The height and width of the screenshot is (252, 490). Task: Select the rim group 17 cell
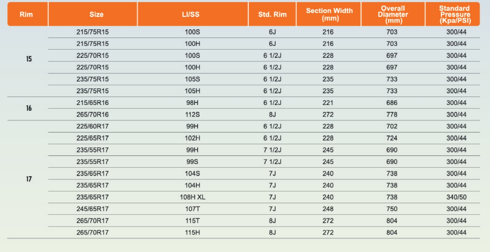click(29, 179)
